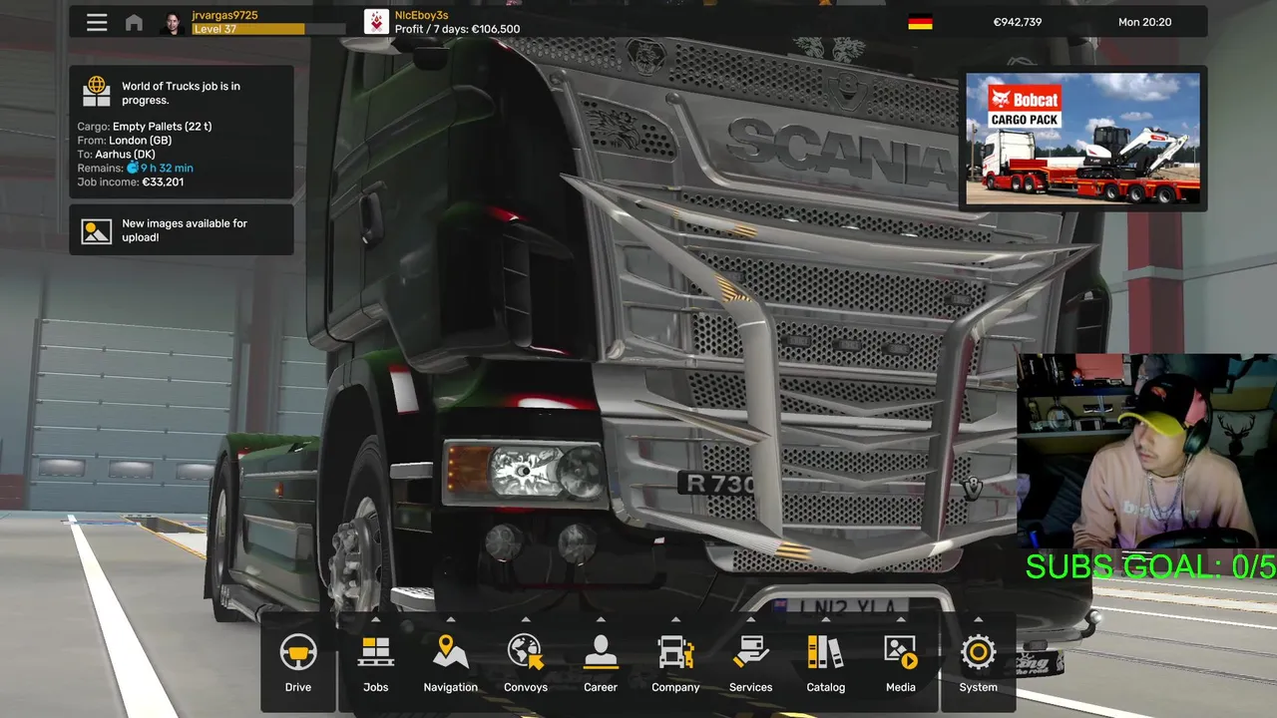Click the username jrvargas9725
The width and height of the screenshot is (1277, 718).
click(224, 16)
